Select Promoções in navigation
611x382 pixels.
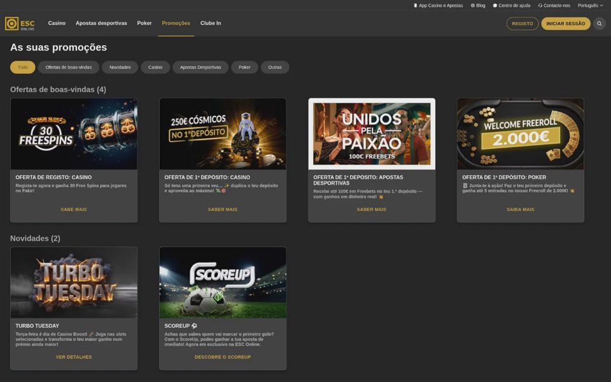[176, 23]
